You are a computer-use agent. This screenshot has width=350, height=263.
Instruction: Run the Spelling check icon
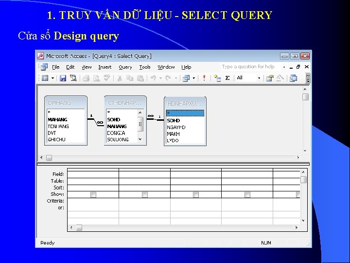107,78
